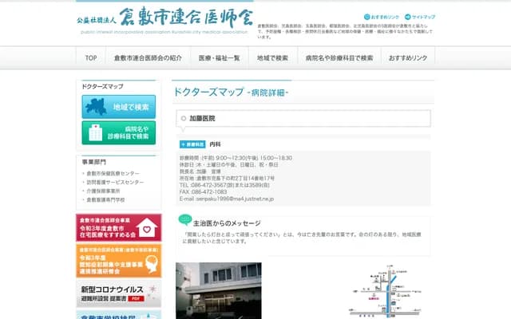Open 医療・福祉一覧 menu item
This screenshot has width=511, height=319.
pos(220,58)
